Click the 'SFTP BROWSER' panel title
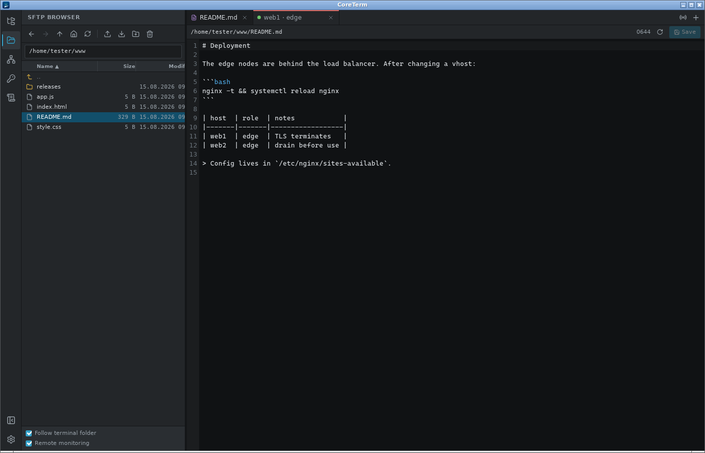705x453 pixels. (x=54, y=17)
